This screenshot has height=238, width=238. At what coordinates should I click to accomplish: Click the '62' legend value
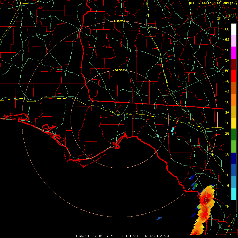pos(227,40)
